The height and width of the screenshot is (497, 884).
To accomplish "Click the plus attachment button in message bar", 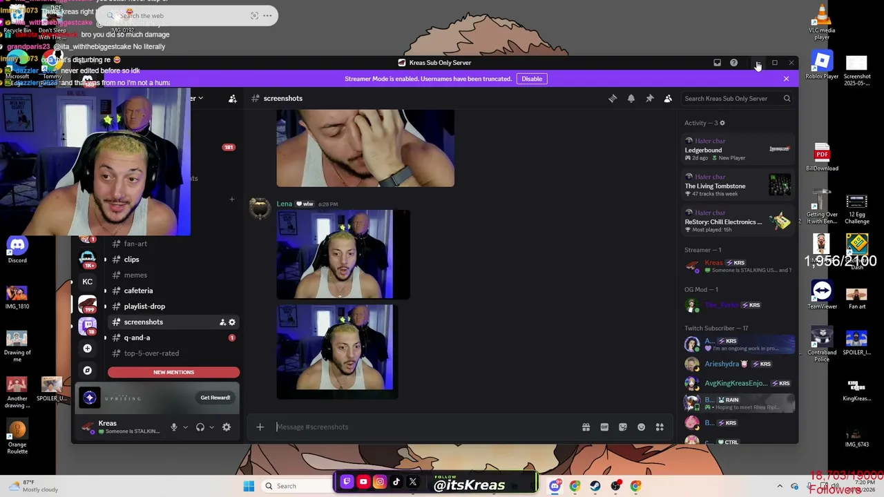I will (260, 427).
